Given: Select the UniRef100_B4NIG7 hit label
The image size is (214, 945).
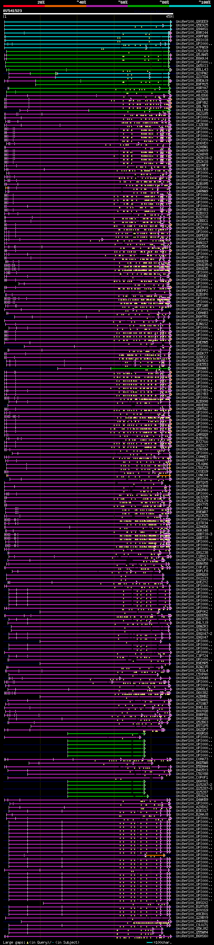Looking at the screenshot, I should tap(192, 243).
